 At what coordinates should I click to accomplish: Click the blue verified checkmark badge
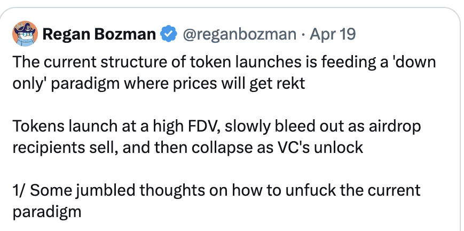pos(169,35)
